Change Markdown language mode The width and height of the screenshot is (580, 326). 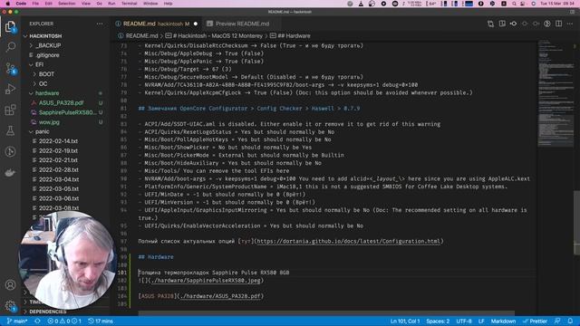pos(503,321)
